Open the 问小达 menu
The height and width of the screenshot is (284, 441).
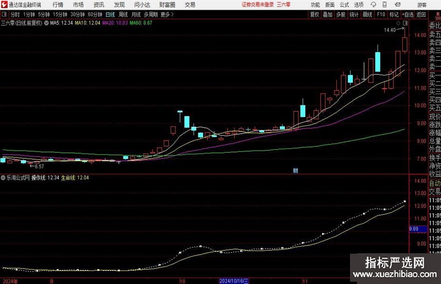pos(142,5)
